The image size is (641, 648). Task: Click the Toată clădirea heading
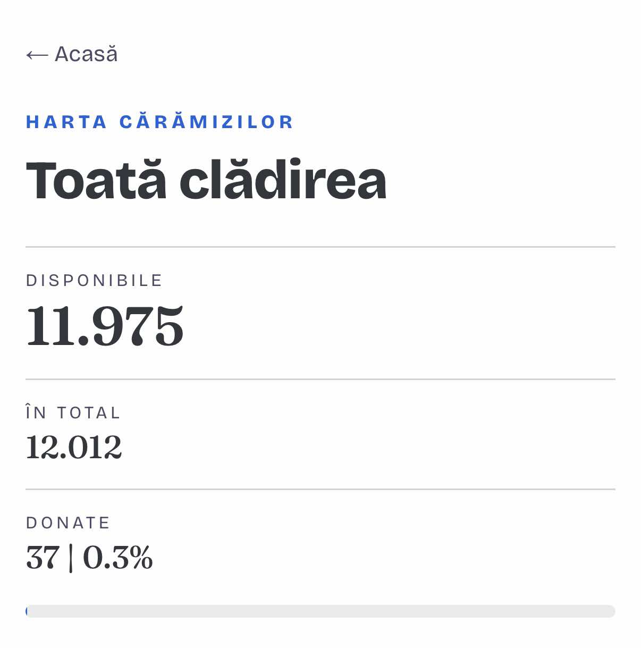point(206,181)
